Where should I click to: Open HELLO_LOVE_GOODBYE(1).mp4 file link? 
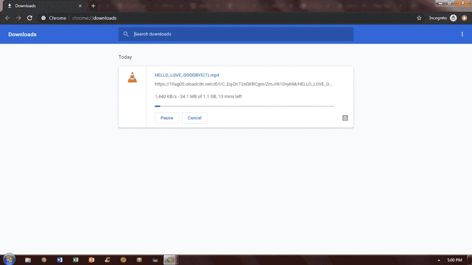pos(187,75)
